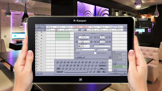Image resolution: width=162 pixels, height=91 pixels.
Task: Add to queue with plus under Очередь list
Action: point(115,70)
